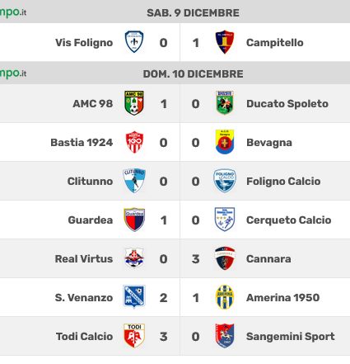Open the Bevagna club badge
Viewport: 350px width, 364px height.
(x=225, y=142)
